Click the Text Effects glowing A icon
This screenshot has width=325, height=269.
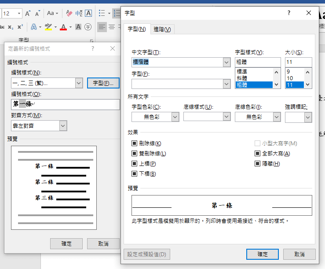pyautogui.click(x=34, y=27)
